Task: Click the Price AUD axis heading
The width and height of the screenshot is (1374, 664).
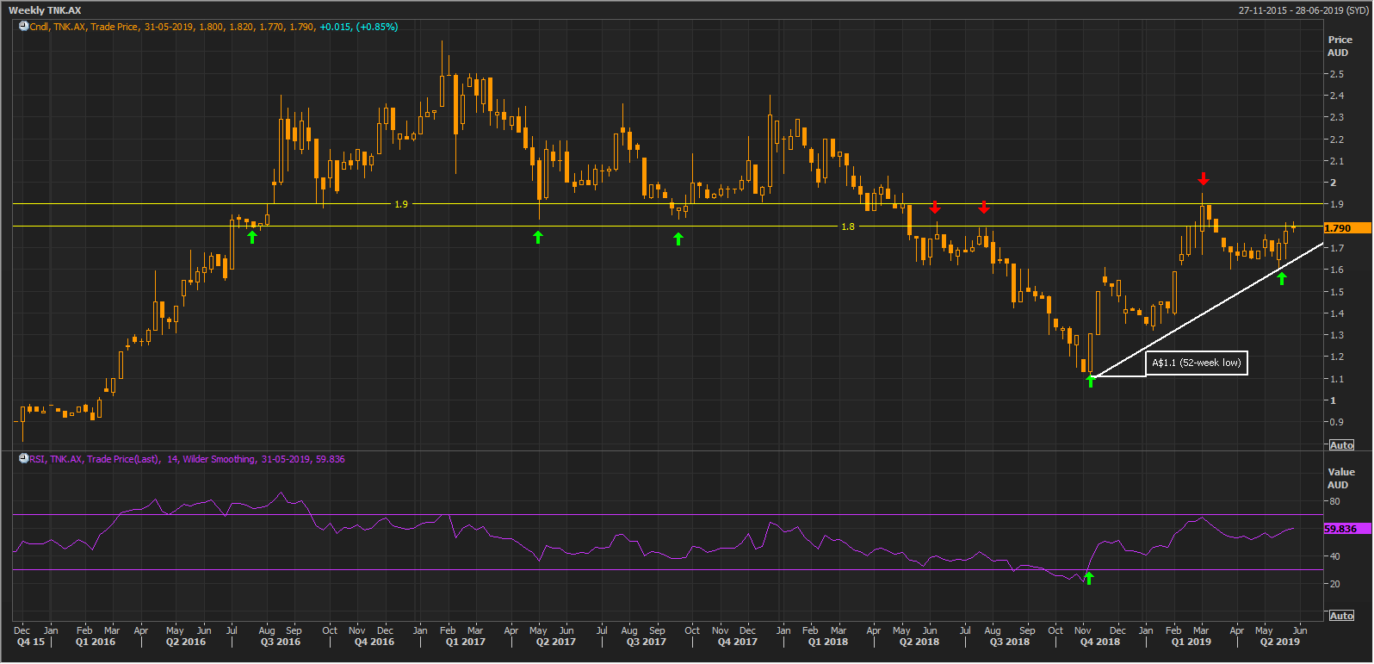Action: pyautogui.click(x=1340, y=46)
